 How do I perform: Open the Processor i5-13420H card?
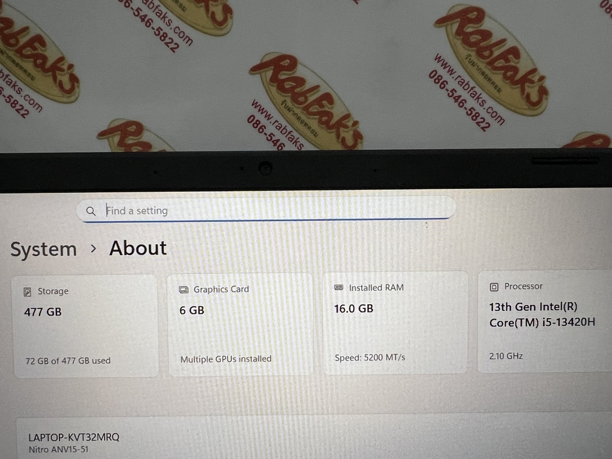click(545, 321)
